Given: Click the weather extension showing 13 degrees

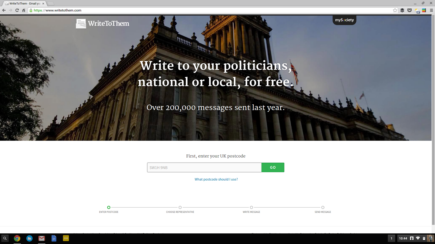Looking at the screenshot, I should point(417,10).
